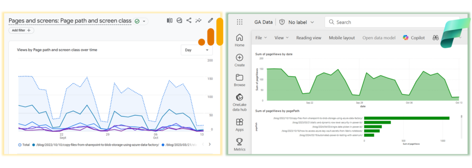This screenshot has width=472, height=168.
Task: Open the trend sparkline insights icon
Action: click(x=198, y=20)
